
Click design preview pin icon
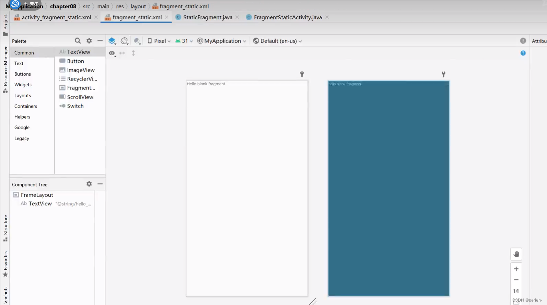tap(302, 74)
